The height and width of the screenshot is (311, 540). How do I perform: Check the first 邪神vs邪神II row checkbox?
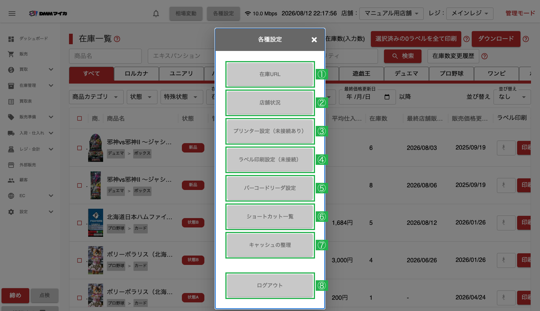click(x=79, y=148)
